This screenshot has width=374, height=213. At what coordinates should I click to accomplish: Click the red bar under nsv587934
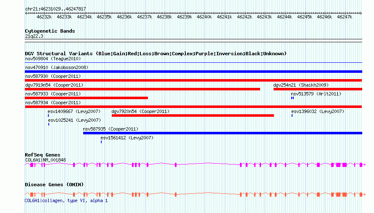coord(193,107)
